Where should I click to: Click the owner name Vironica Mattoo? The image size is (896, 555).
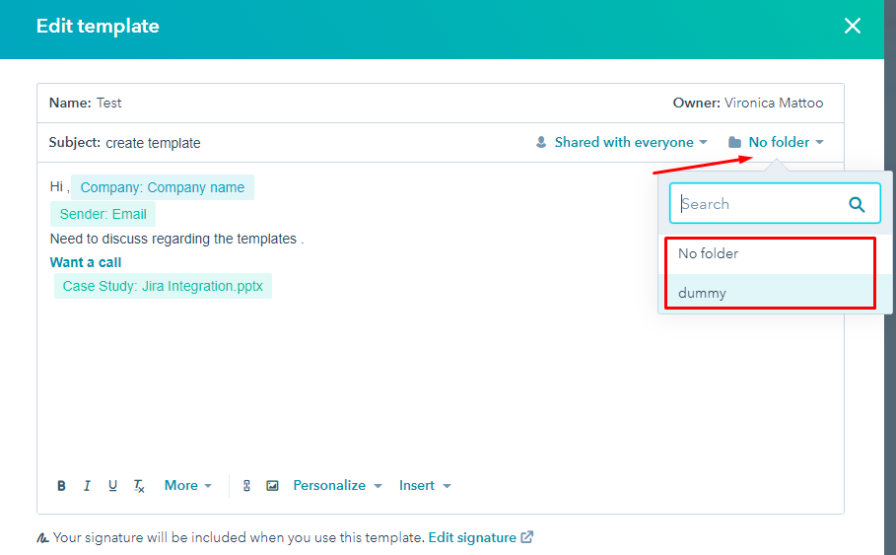coord(774,103)
